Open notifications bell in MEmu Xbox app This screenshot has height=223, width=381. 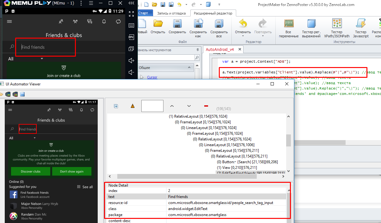coord(104,22)
